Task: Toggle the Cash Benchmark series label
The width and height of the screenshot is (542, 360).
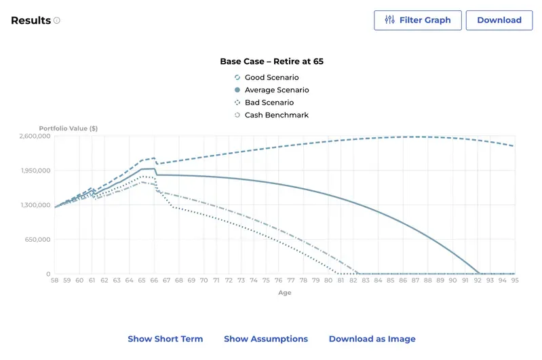Action: click(x=277, y=115)
